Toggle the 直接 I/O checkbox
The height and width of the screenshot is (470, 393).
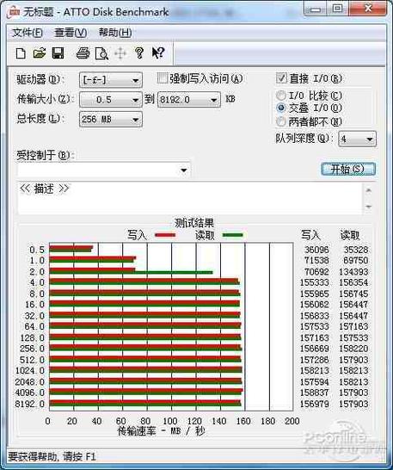point(281,78)
